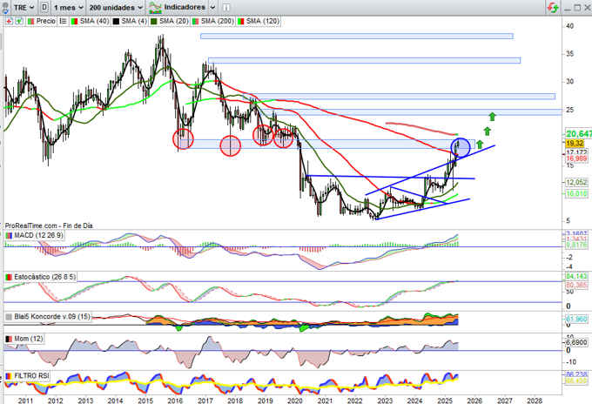Open the TRE ticker dropdown
This screenshot has width=592, height=404.
(24, 7)
